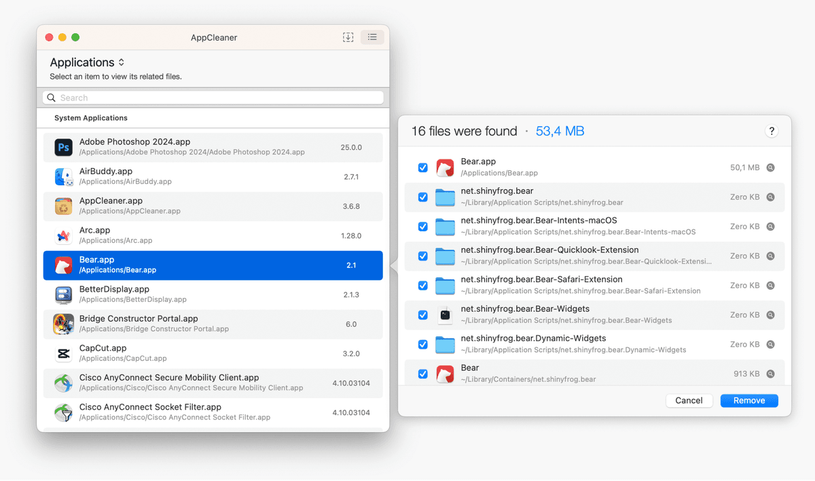The image size is (815, 481).
Task: Click into the Search field
Action: tap(213, 98)
